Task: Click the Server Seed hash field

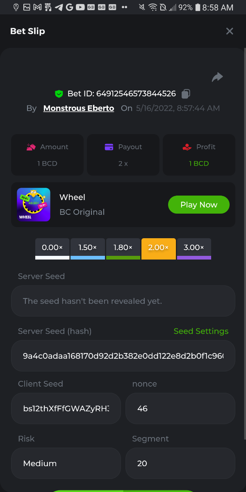Action: coord(123,356)
